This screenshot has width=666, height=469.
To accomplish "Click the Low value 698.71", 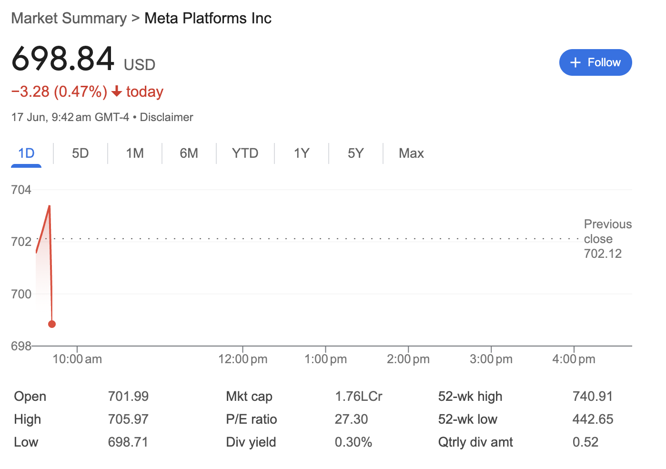I will tap(128, 442).
